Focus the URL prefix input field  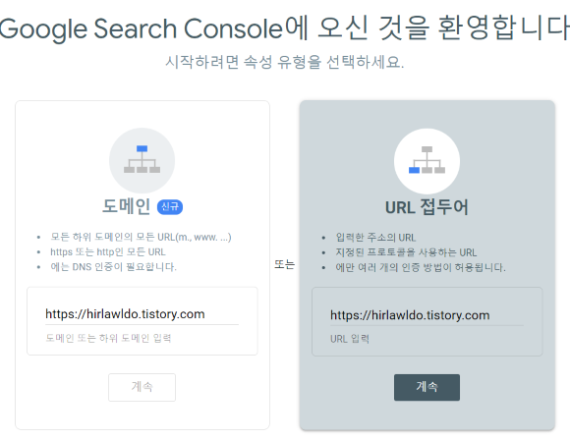427,315
